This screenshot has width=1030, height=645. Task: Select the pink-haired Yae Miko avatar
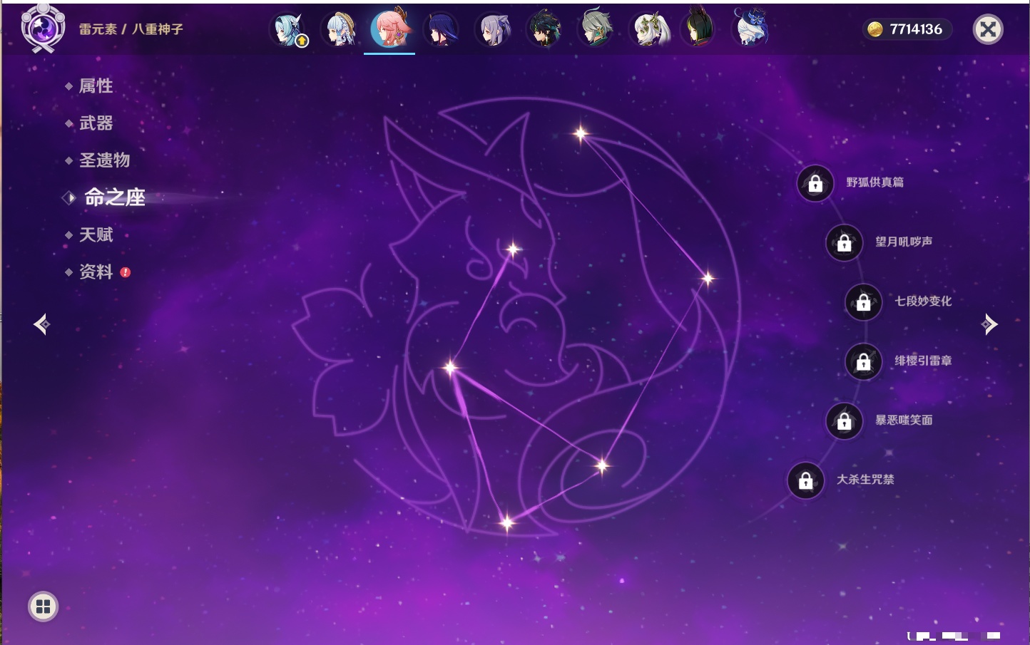pyautogui.click(x=390, y=29)
